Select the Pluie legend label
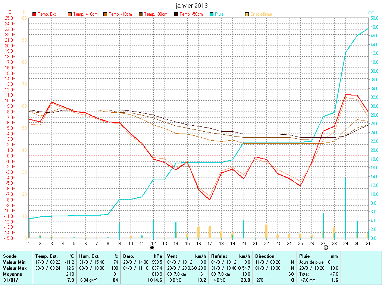This screenshot has height=285, width=382. pos(219,14)
